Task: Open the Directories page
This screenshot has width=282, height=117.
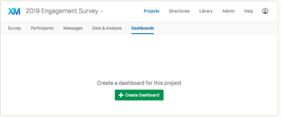Action: coord(179,11)
